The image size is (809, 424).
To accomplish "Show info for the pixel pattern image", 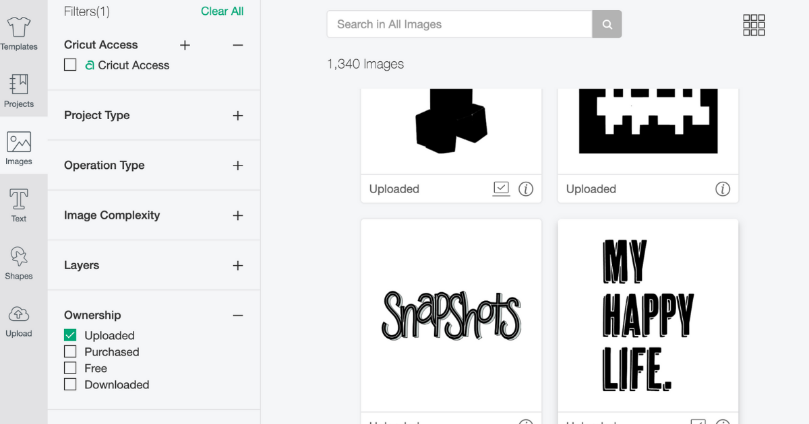I will click(x=723, y=189).
